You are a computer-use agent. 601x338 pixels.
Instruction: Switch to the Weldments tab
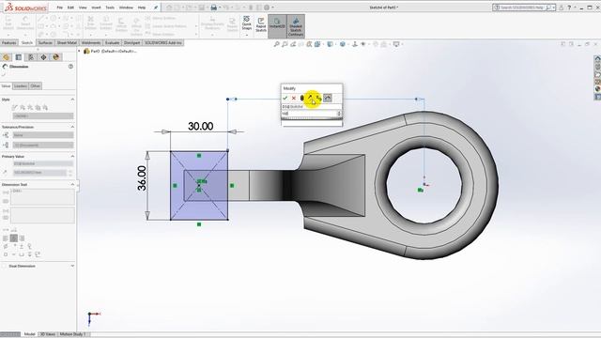(x=91, y=42)
